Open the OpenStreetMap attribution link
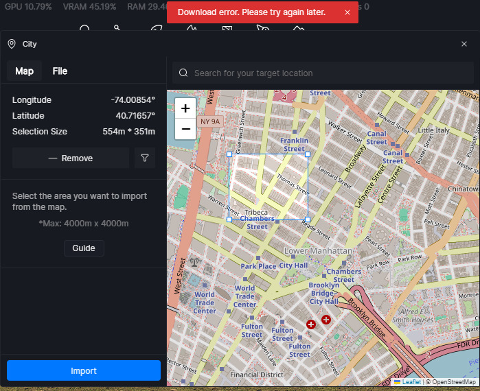The width and height of the screenshot is (480, 391). click(x=453, y=381)
